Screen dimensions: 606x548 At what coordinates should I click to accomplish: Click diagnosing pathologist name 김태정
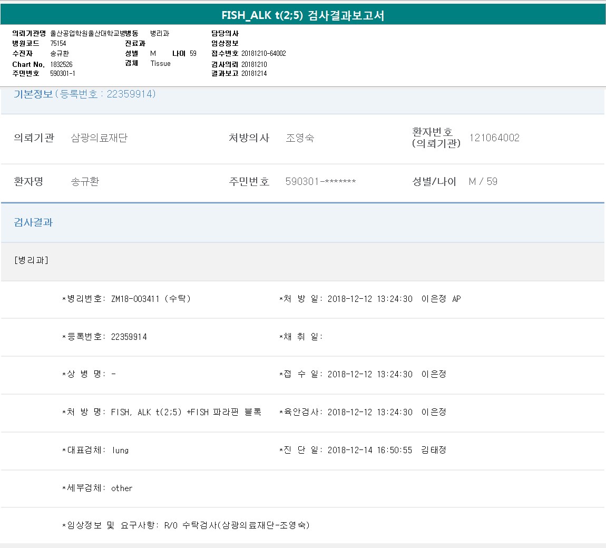[x=434, y=450]
